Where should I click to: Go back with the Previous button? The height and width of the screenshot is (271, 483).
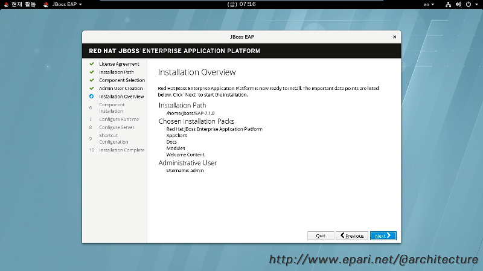(x=352, y=235)
